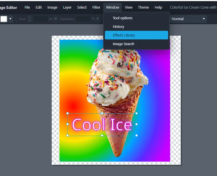This screenshot has width=217, height=176.
Task: Choose Image Search from Window menu
Action: 137,44
